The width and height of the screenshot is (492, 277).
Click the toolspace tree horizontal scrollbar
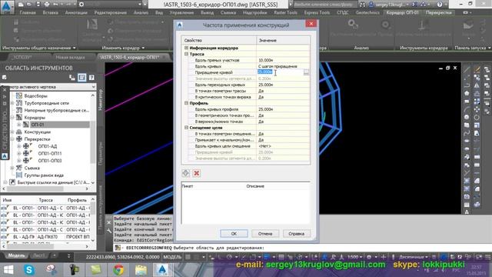[x=45, y=189]
